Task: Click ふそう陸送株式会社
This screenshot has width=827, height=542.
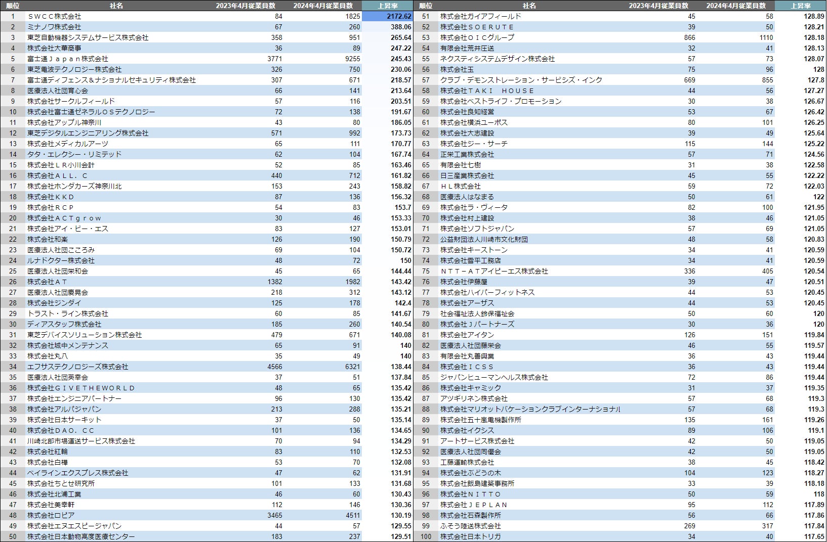Action: click(x=471, y=526)
